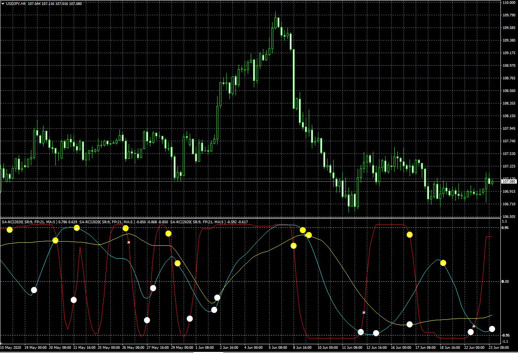Viewport: 518px width, 353px height.
Task: Click the 107.740 price axis label
Action: pos(509,141)
